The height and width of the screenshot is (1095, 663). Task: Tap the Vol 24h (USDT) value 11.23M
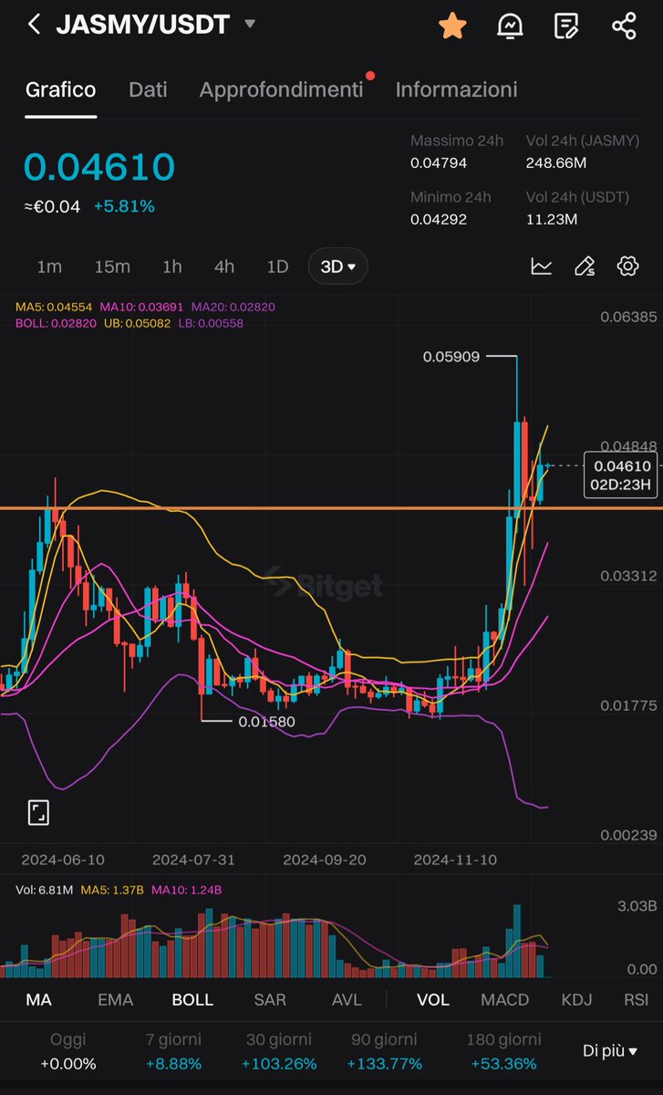(x=552, y=219)
